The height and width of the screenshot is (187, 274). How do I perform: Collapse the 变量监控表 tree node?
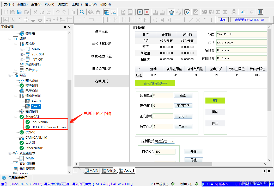click(x=10, y=153)
